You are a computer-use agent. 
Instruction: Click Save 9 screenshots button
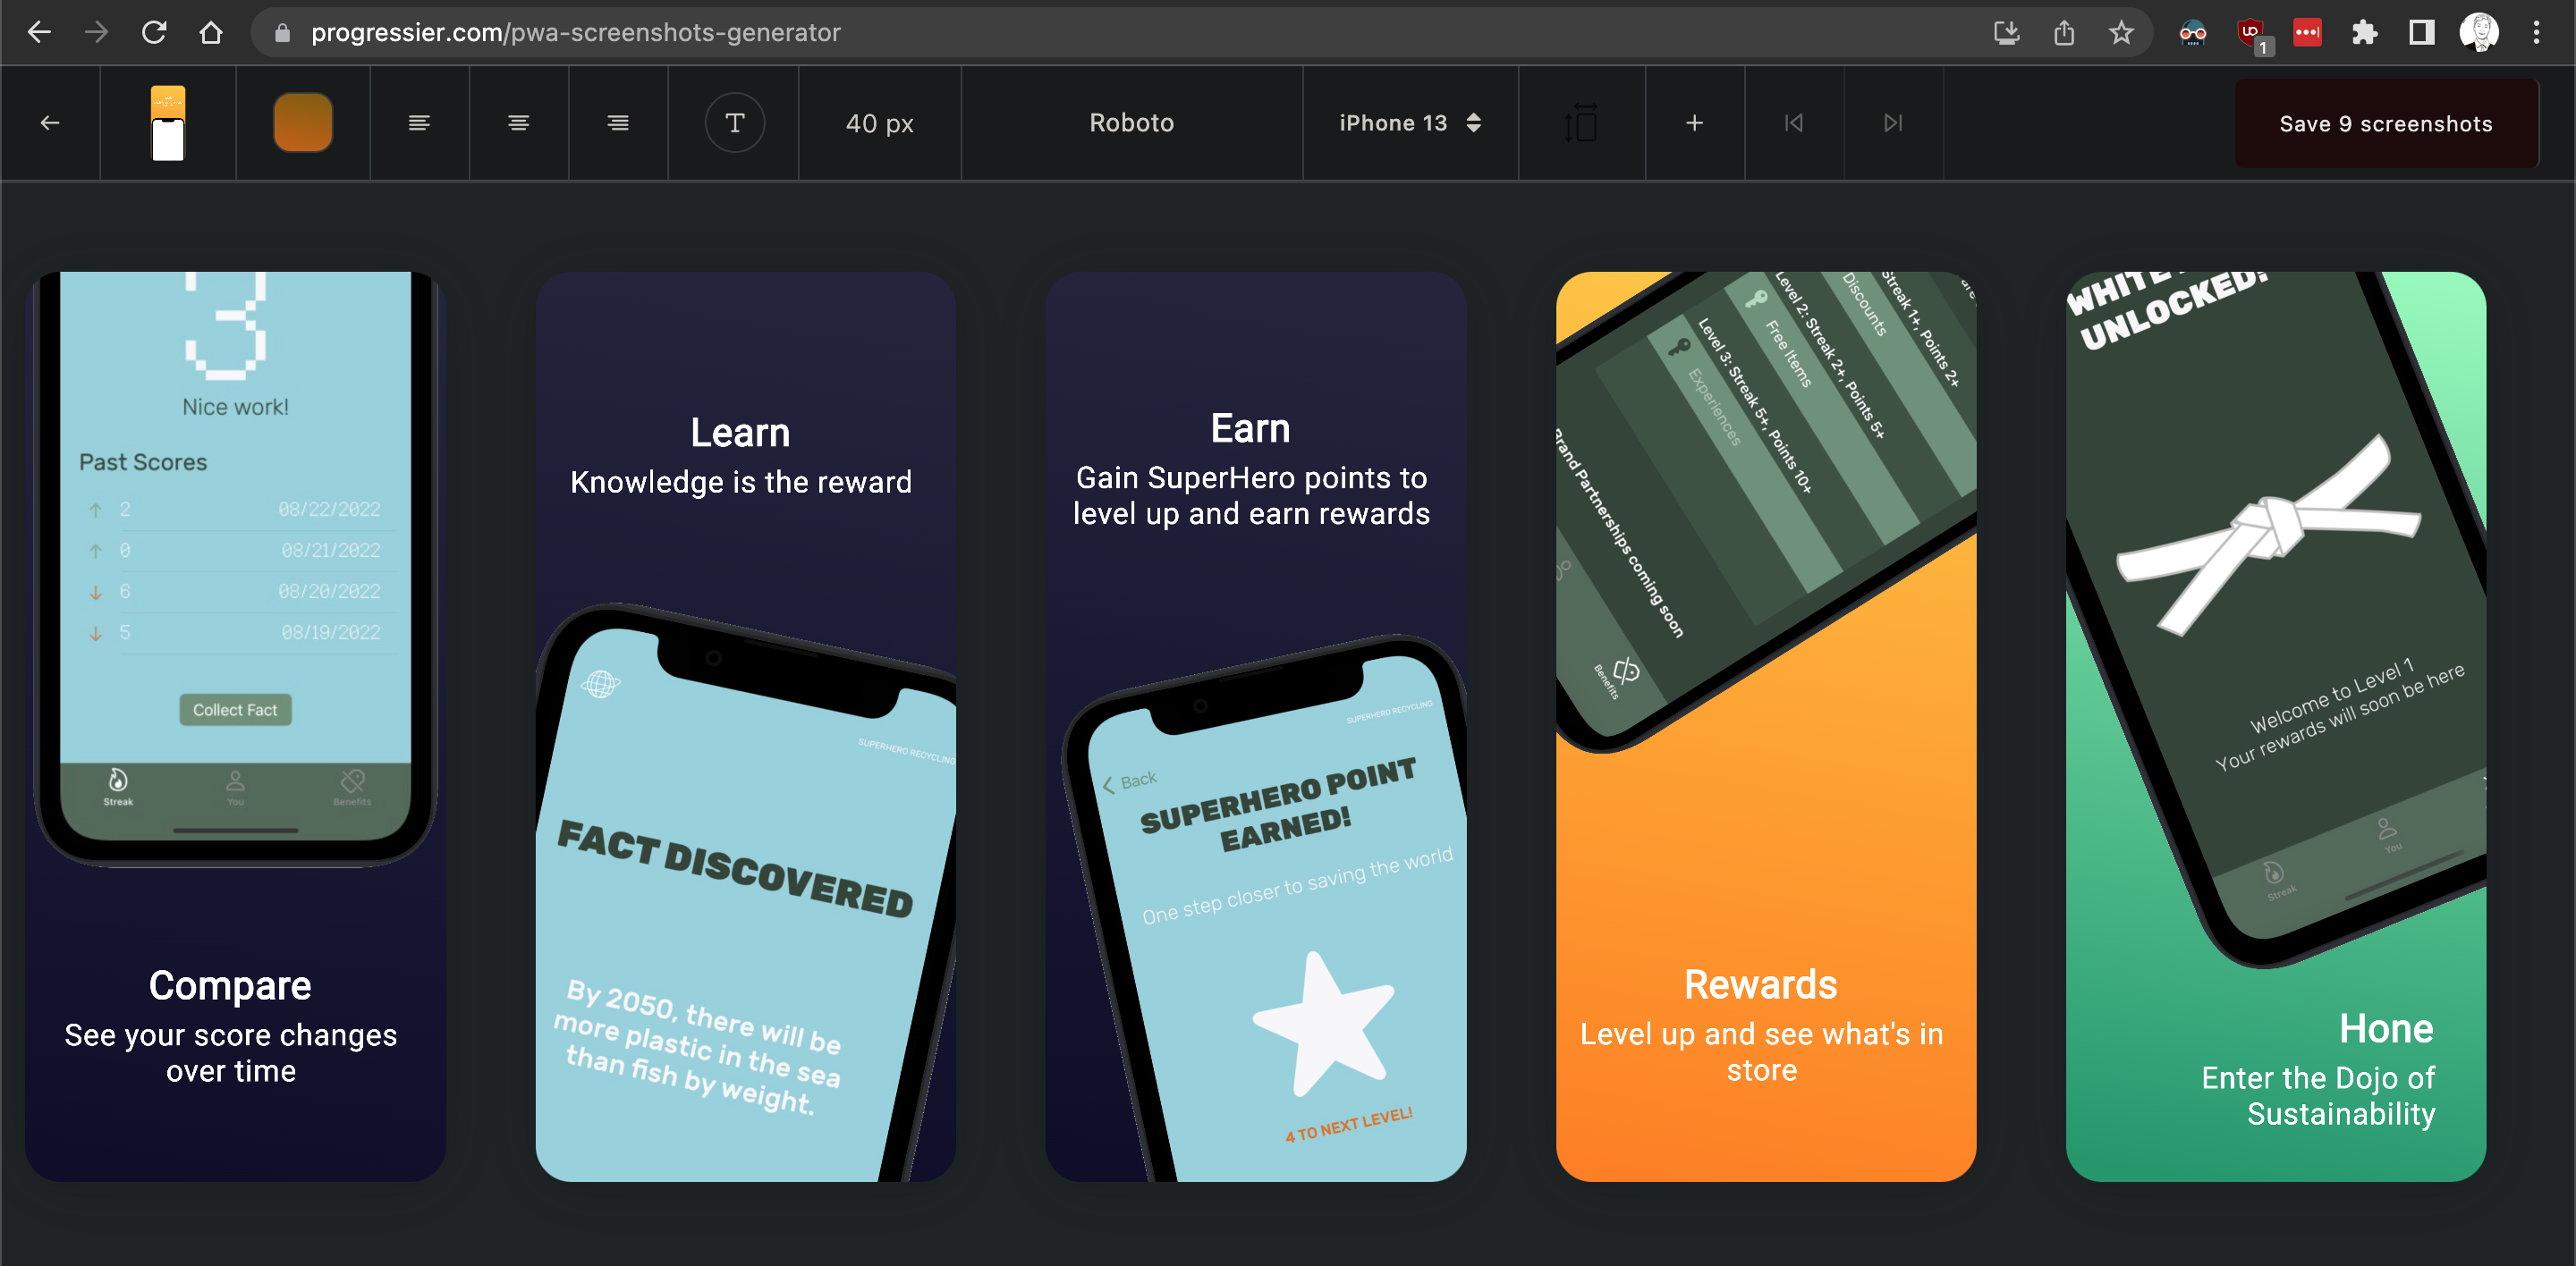coord(2387,122)
